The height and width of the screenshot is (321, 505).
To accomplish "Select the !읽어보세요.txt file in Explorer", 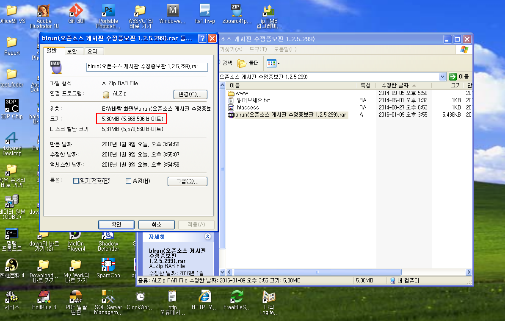I will (x=249, y=100).
